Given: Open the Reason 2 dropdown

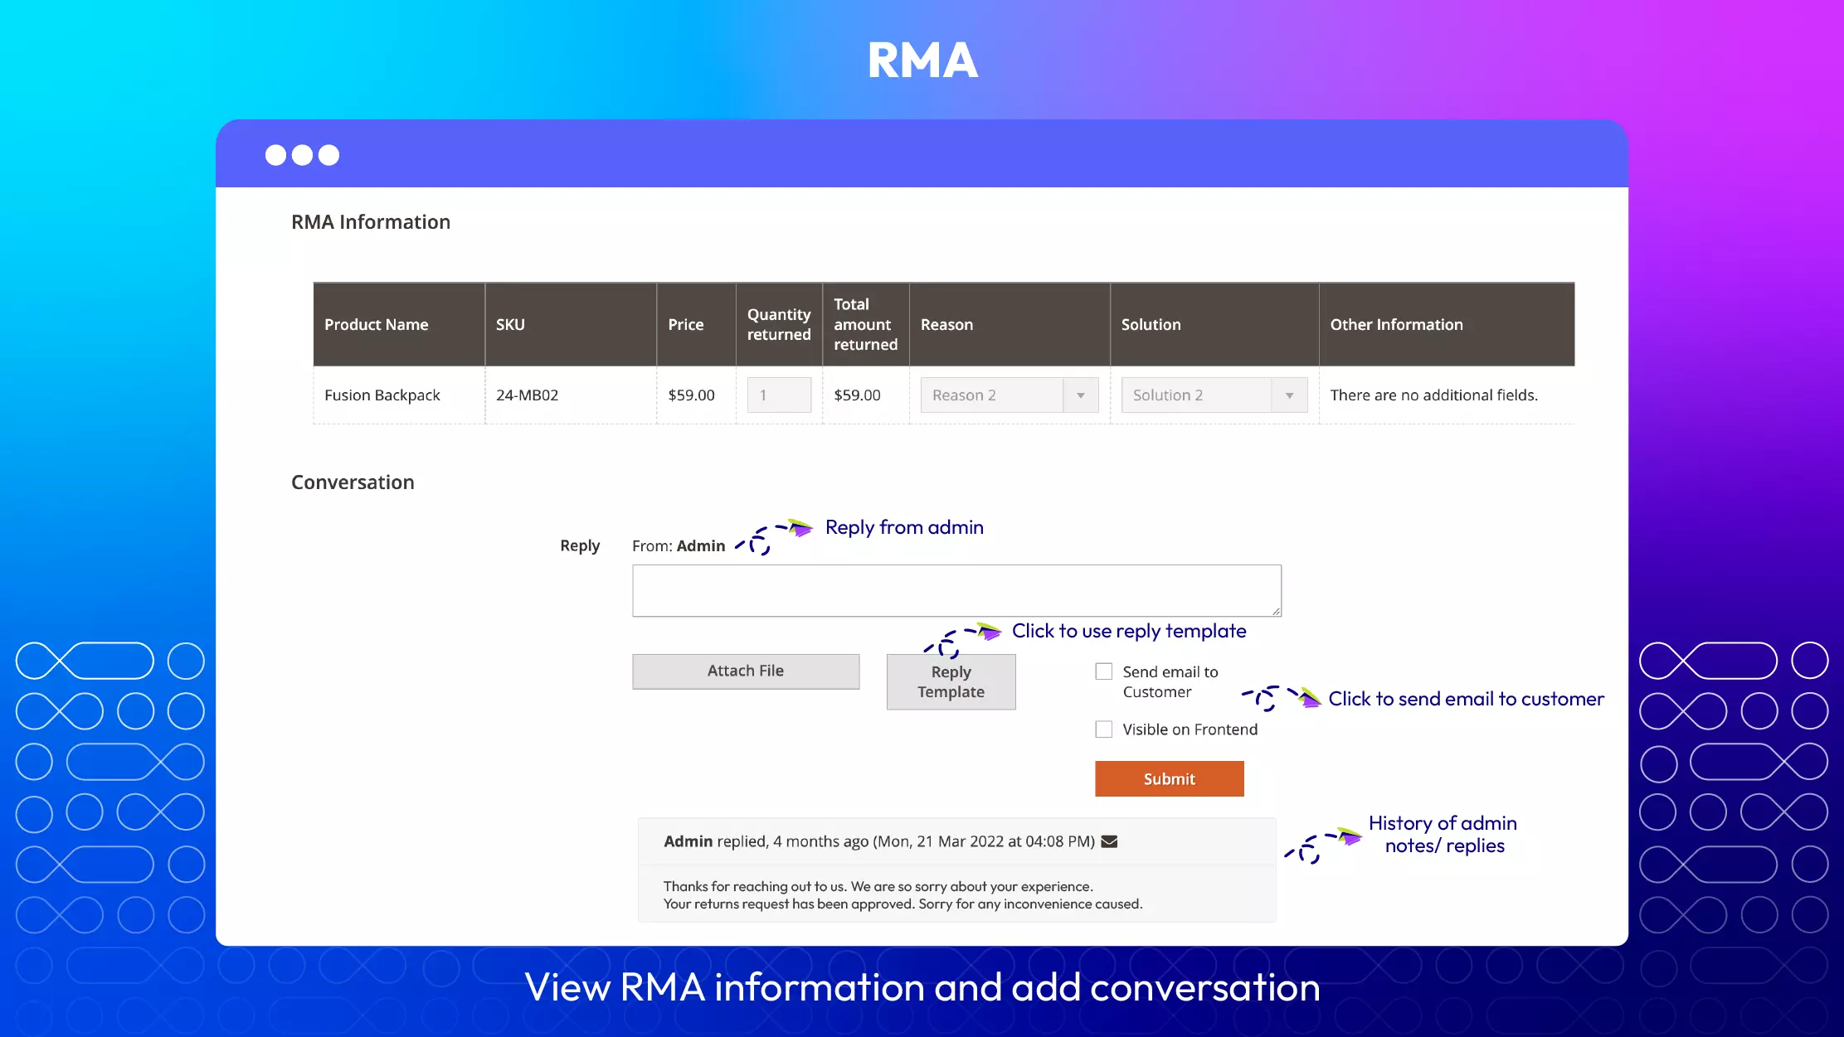Looking at the screenshot, I should point(1010,395).
